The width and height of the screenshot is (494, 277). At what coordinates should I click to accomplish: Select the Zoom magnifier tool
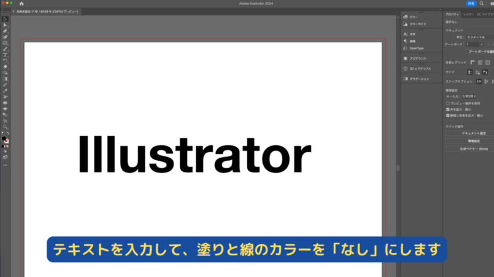pyautogui.click(x=5, y=127)
